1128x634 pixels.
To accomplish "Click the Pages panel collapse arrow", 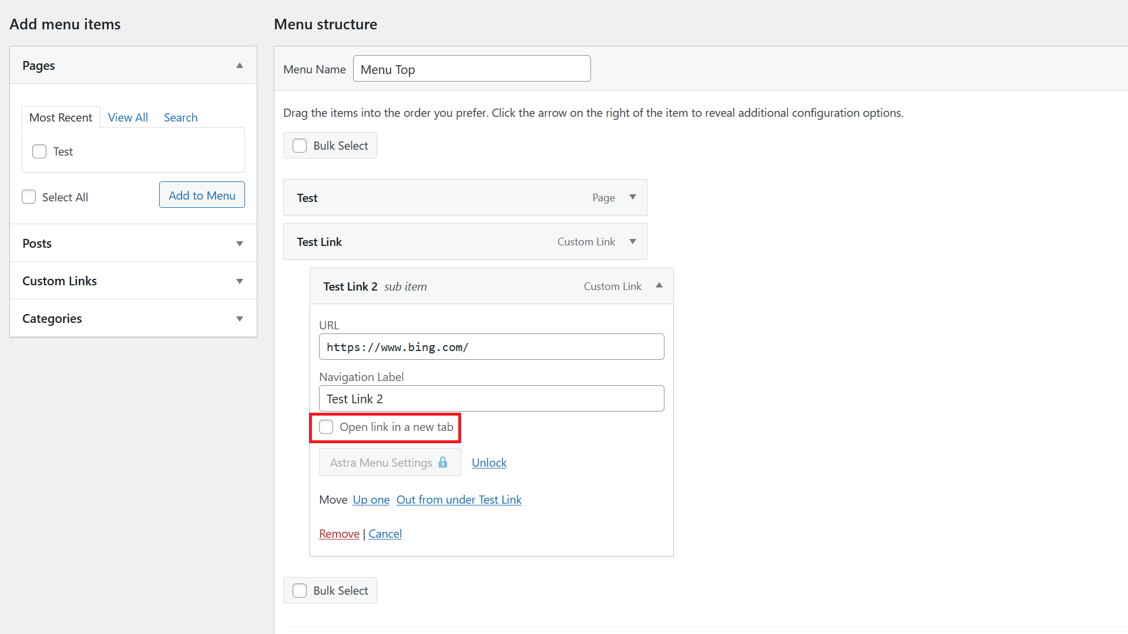I will pyautogui.click(x=239, y=66).
